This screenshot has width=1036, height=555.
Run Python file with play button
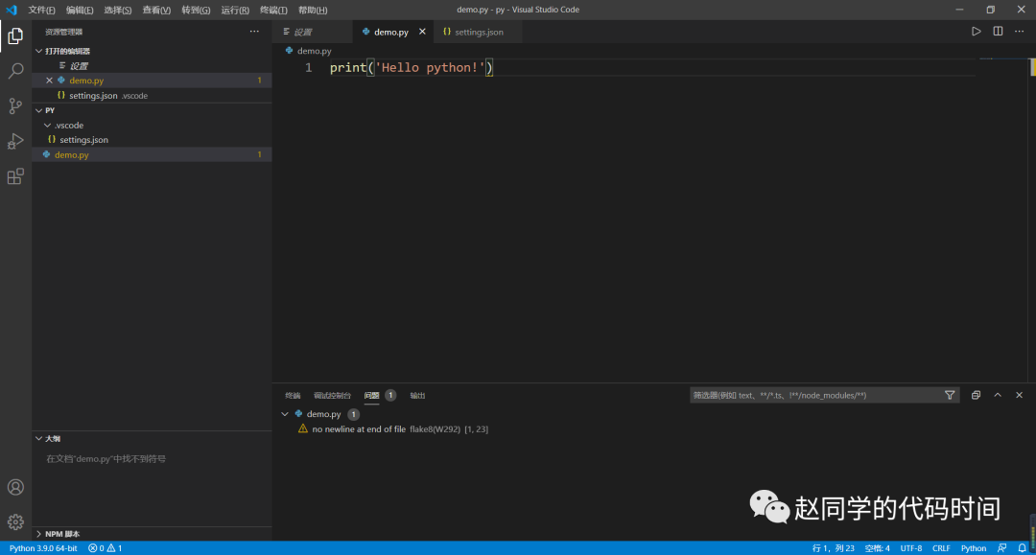coord(976,31)
